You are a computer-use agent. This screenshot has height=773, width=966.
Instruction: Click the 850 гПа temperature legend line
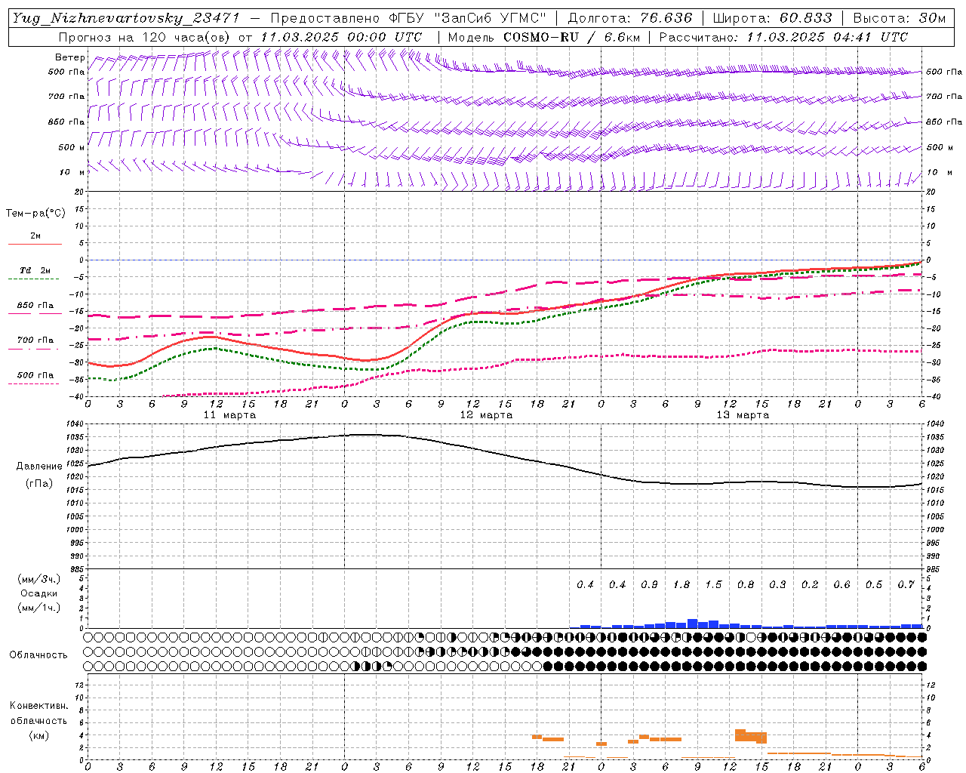(35, 313)
